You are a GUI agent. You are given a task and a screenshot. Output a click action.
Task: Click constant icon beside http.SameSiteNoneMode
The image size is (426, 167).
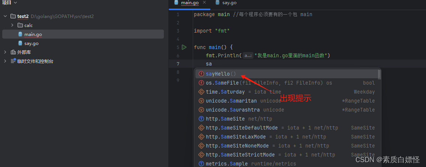click(201, 146)
